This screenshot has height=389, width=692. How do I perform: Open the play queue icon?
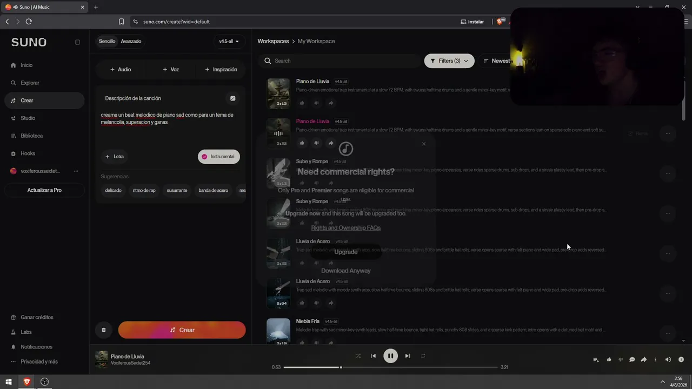596,360
